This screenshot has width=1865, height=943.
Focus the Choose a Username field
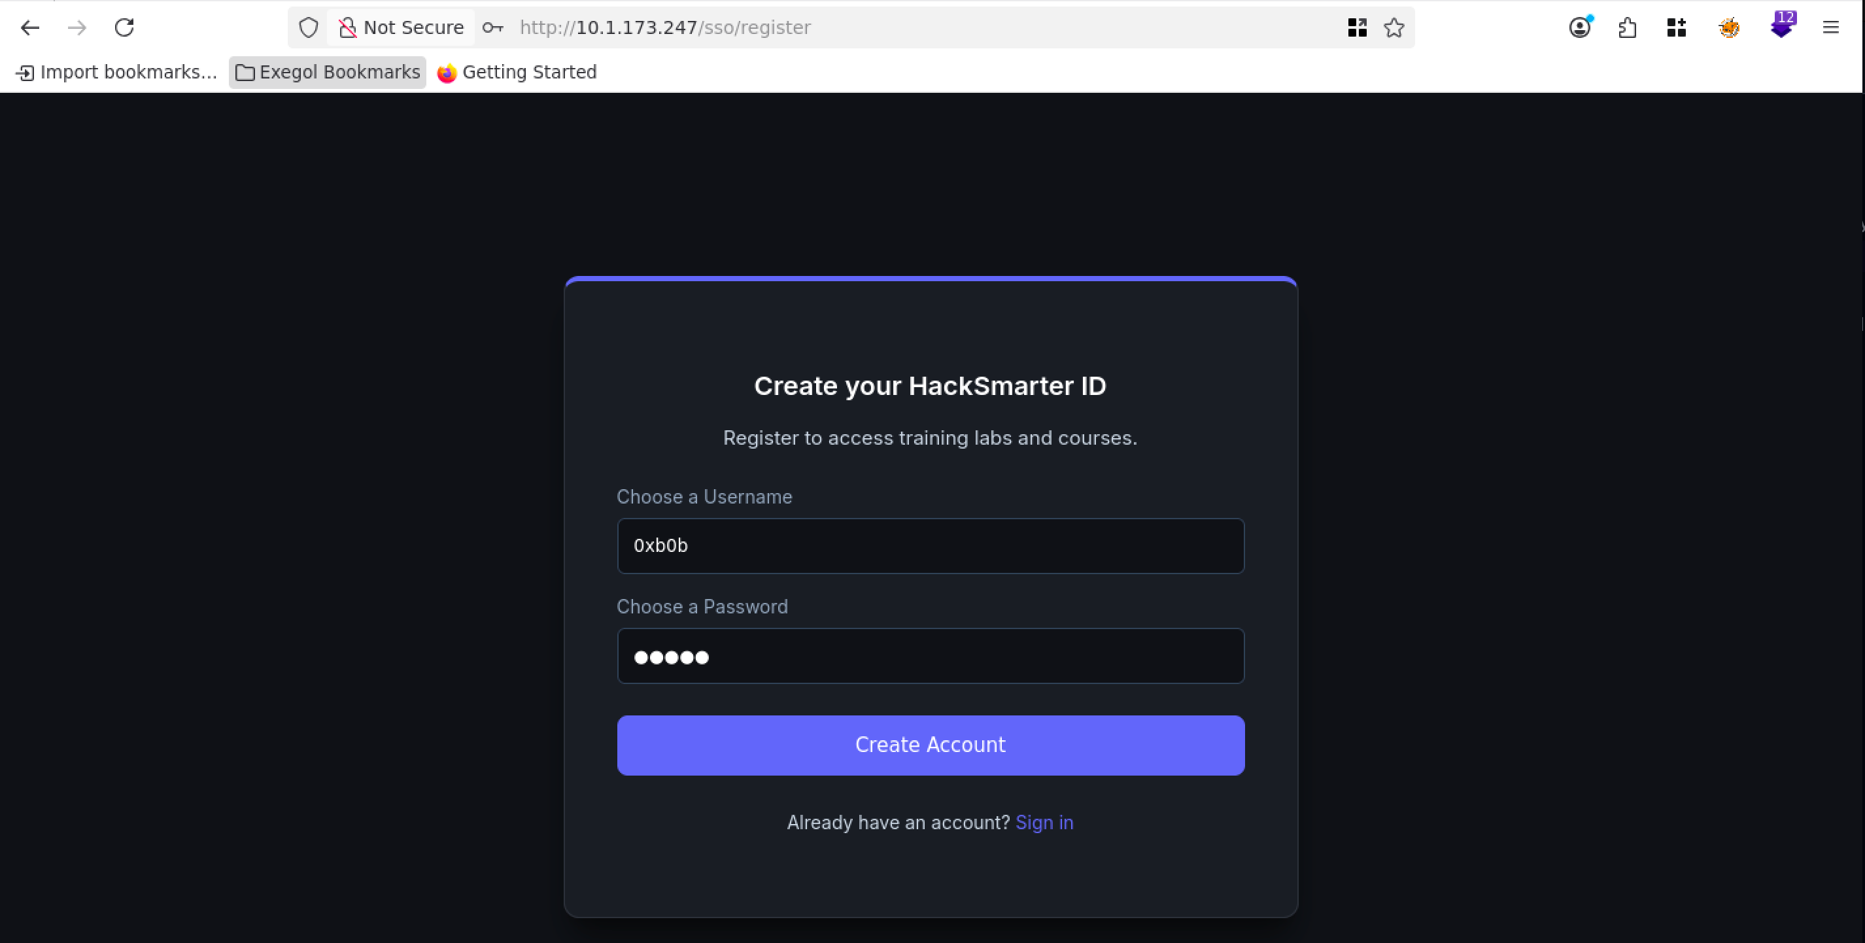[x=931, y=546]
